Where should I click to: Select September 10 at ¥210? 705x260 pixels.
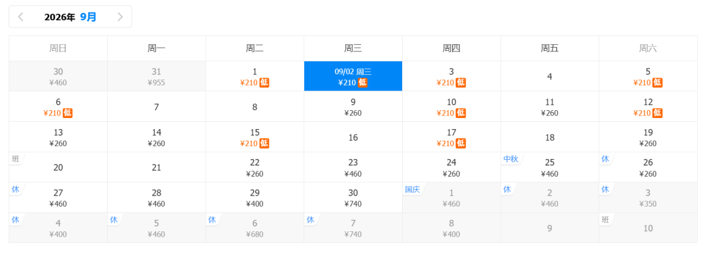[452, 107]
